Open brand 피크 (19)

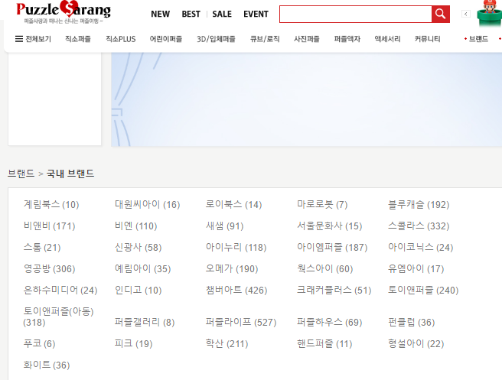tap(133, 343)
